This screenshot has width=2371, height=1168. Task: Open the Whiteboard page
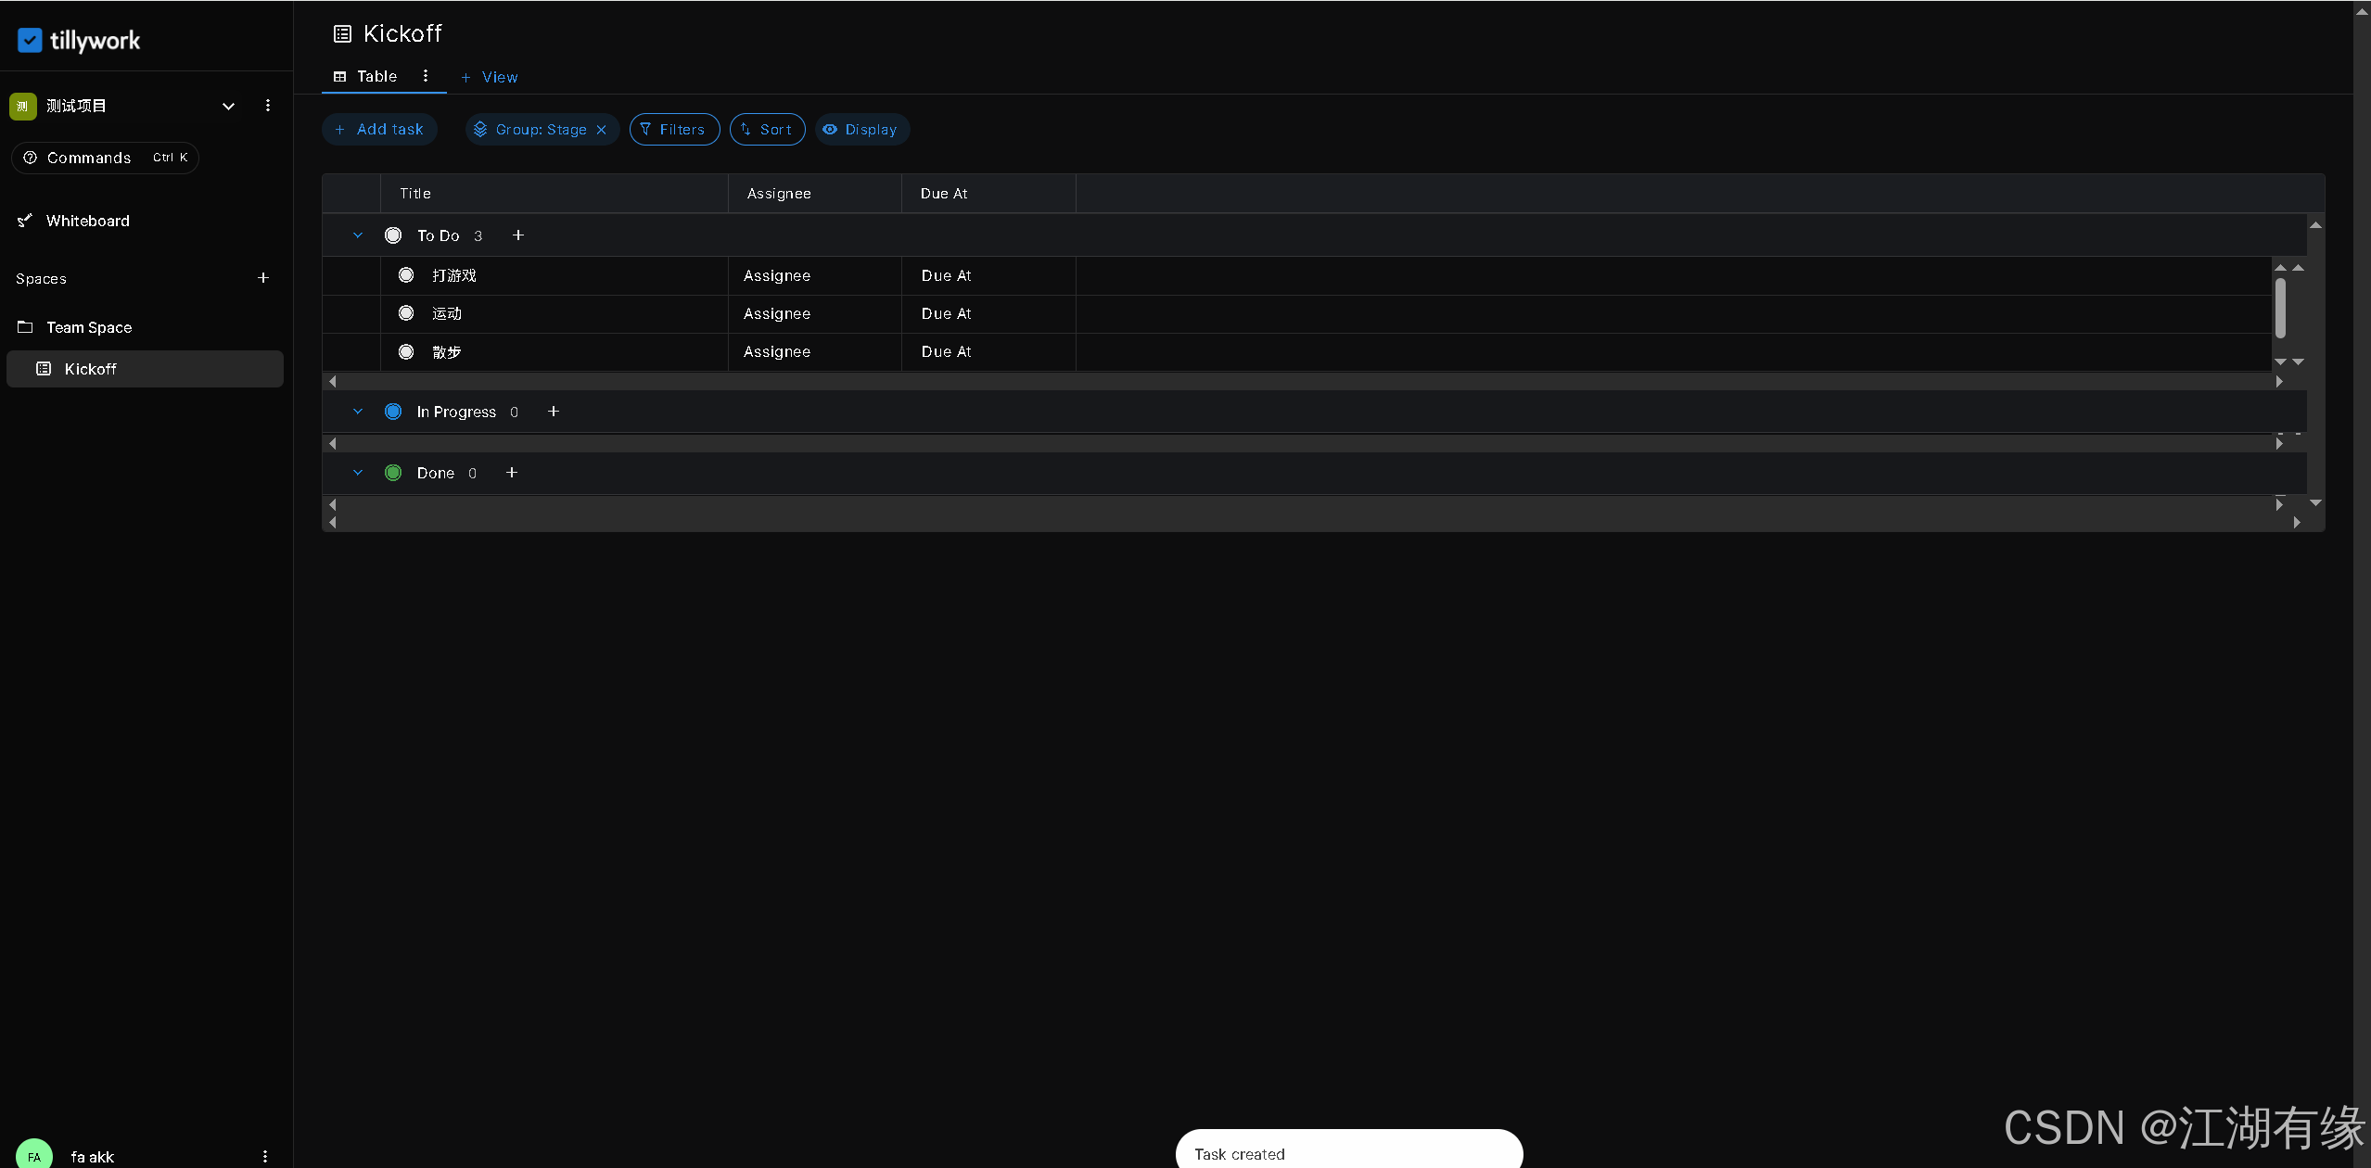[x=87, y=221]
